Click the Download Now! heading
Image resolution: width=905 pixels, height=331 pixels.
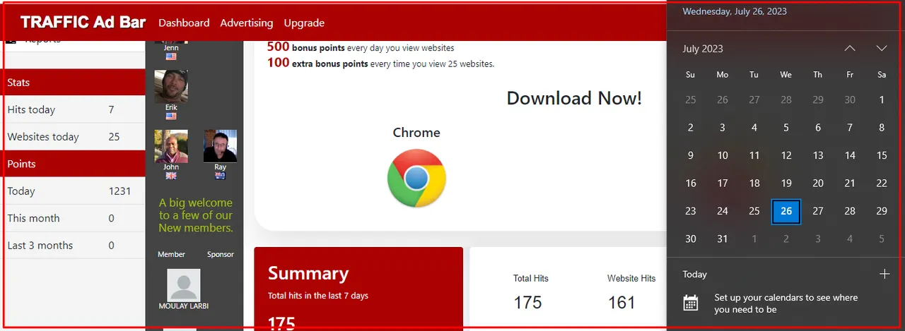[x=574, y=98]
